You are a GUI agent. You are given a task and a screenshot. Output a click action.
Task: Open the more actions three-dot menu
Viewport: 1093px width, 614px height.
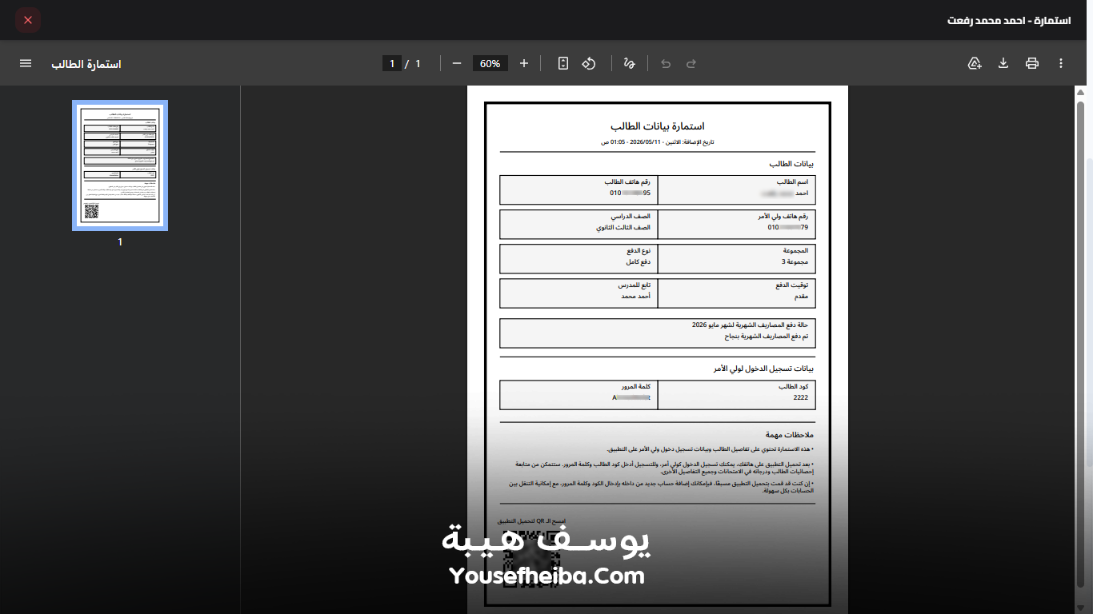(x=1061, y=63)
